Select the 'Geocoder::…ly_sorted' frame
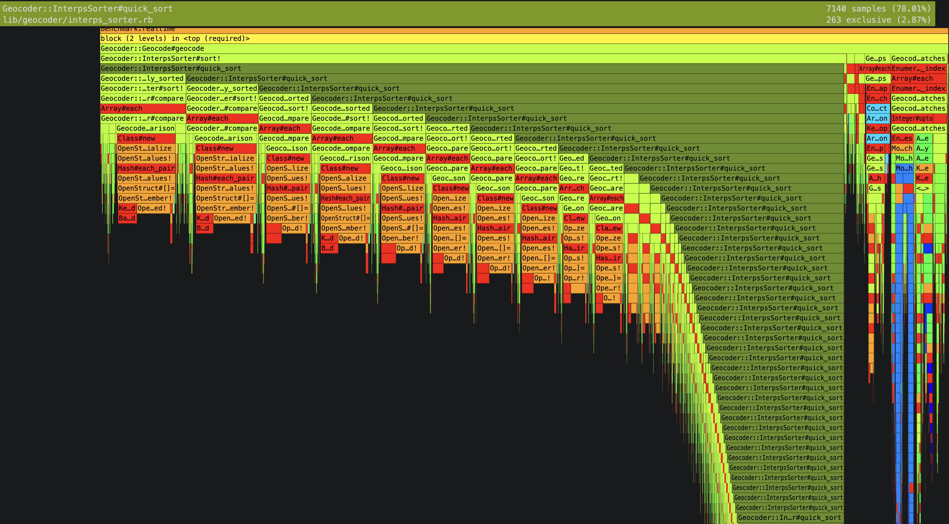 143,78
